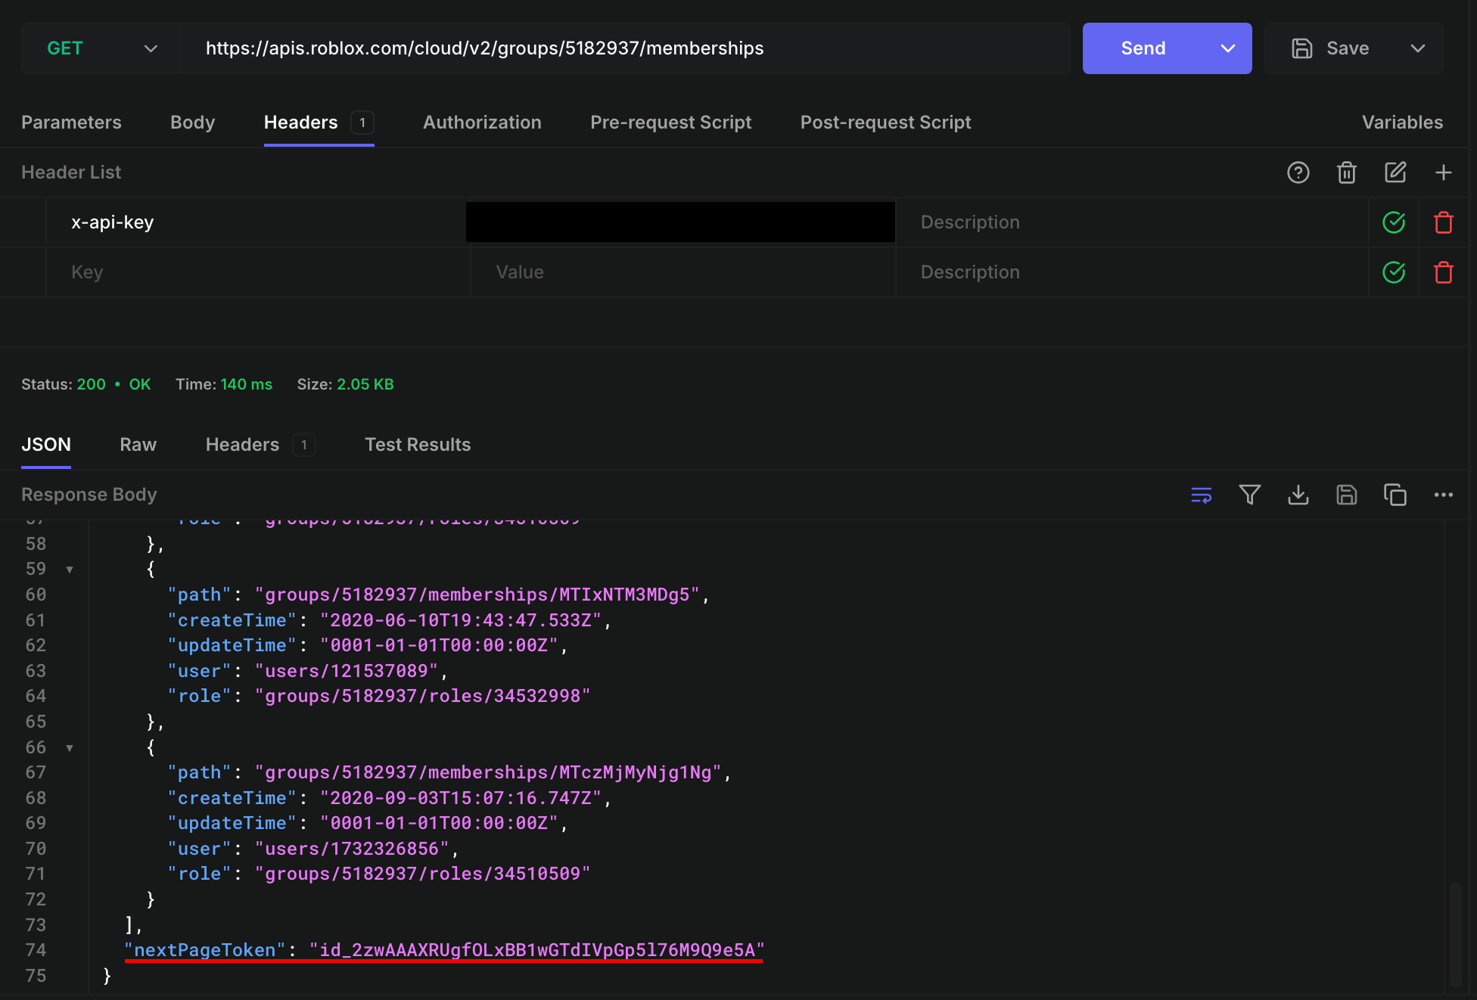Collapse JSON object at line 59

70,570
